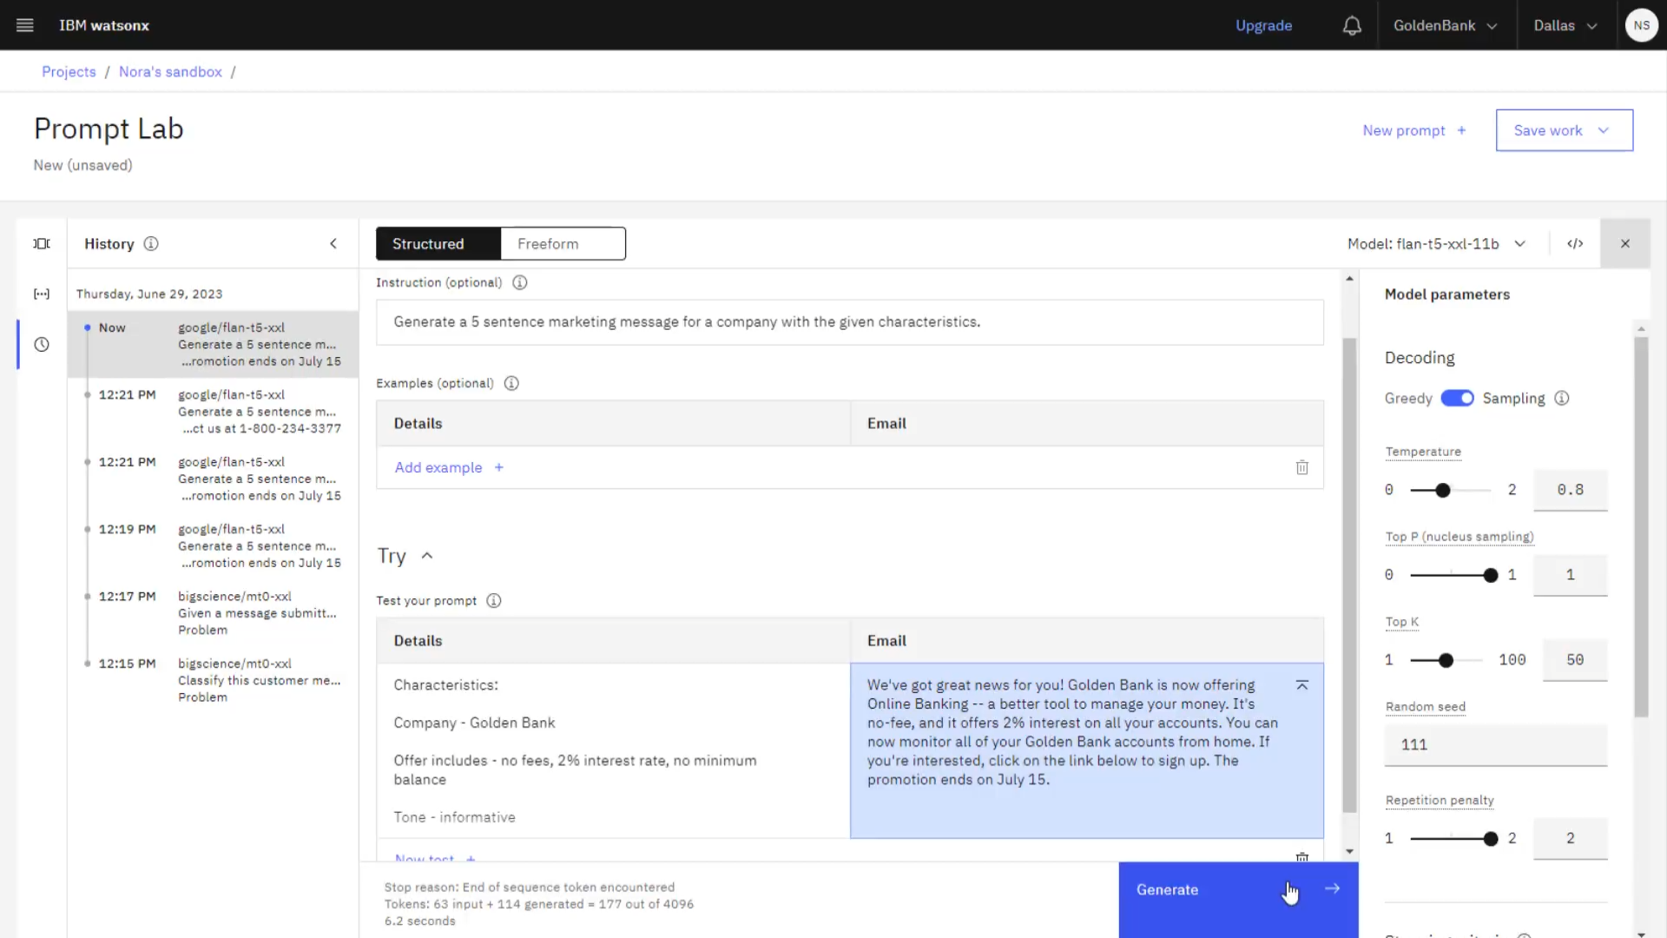This screenshot has width=1667, height=938.
Task: Click the arrow icon on Generate button
Action: pyautogui.click(x=1333, y=888)
